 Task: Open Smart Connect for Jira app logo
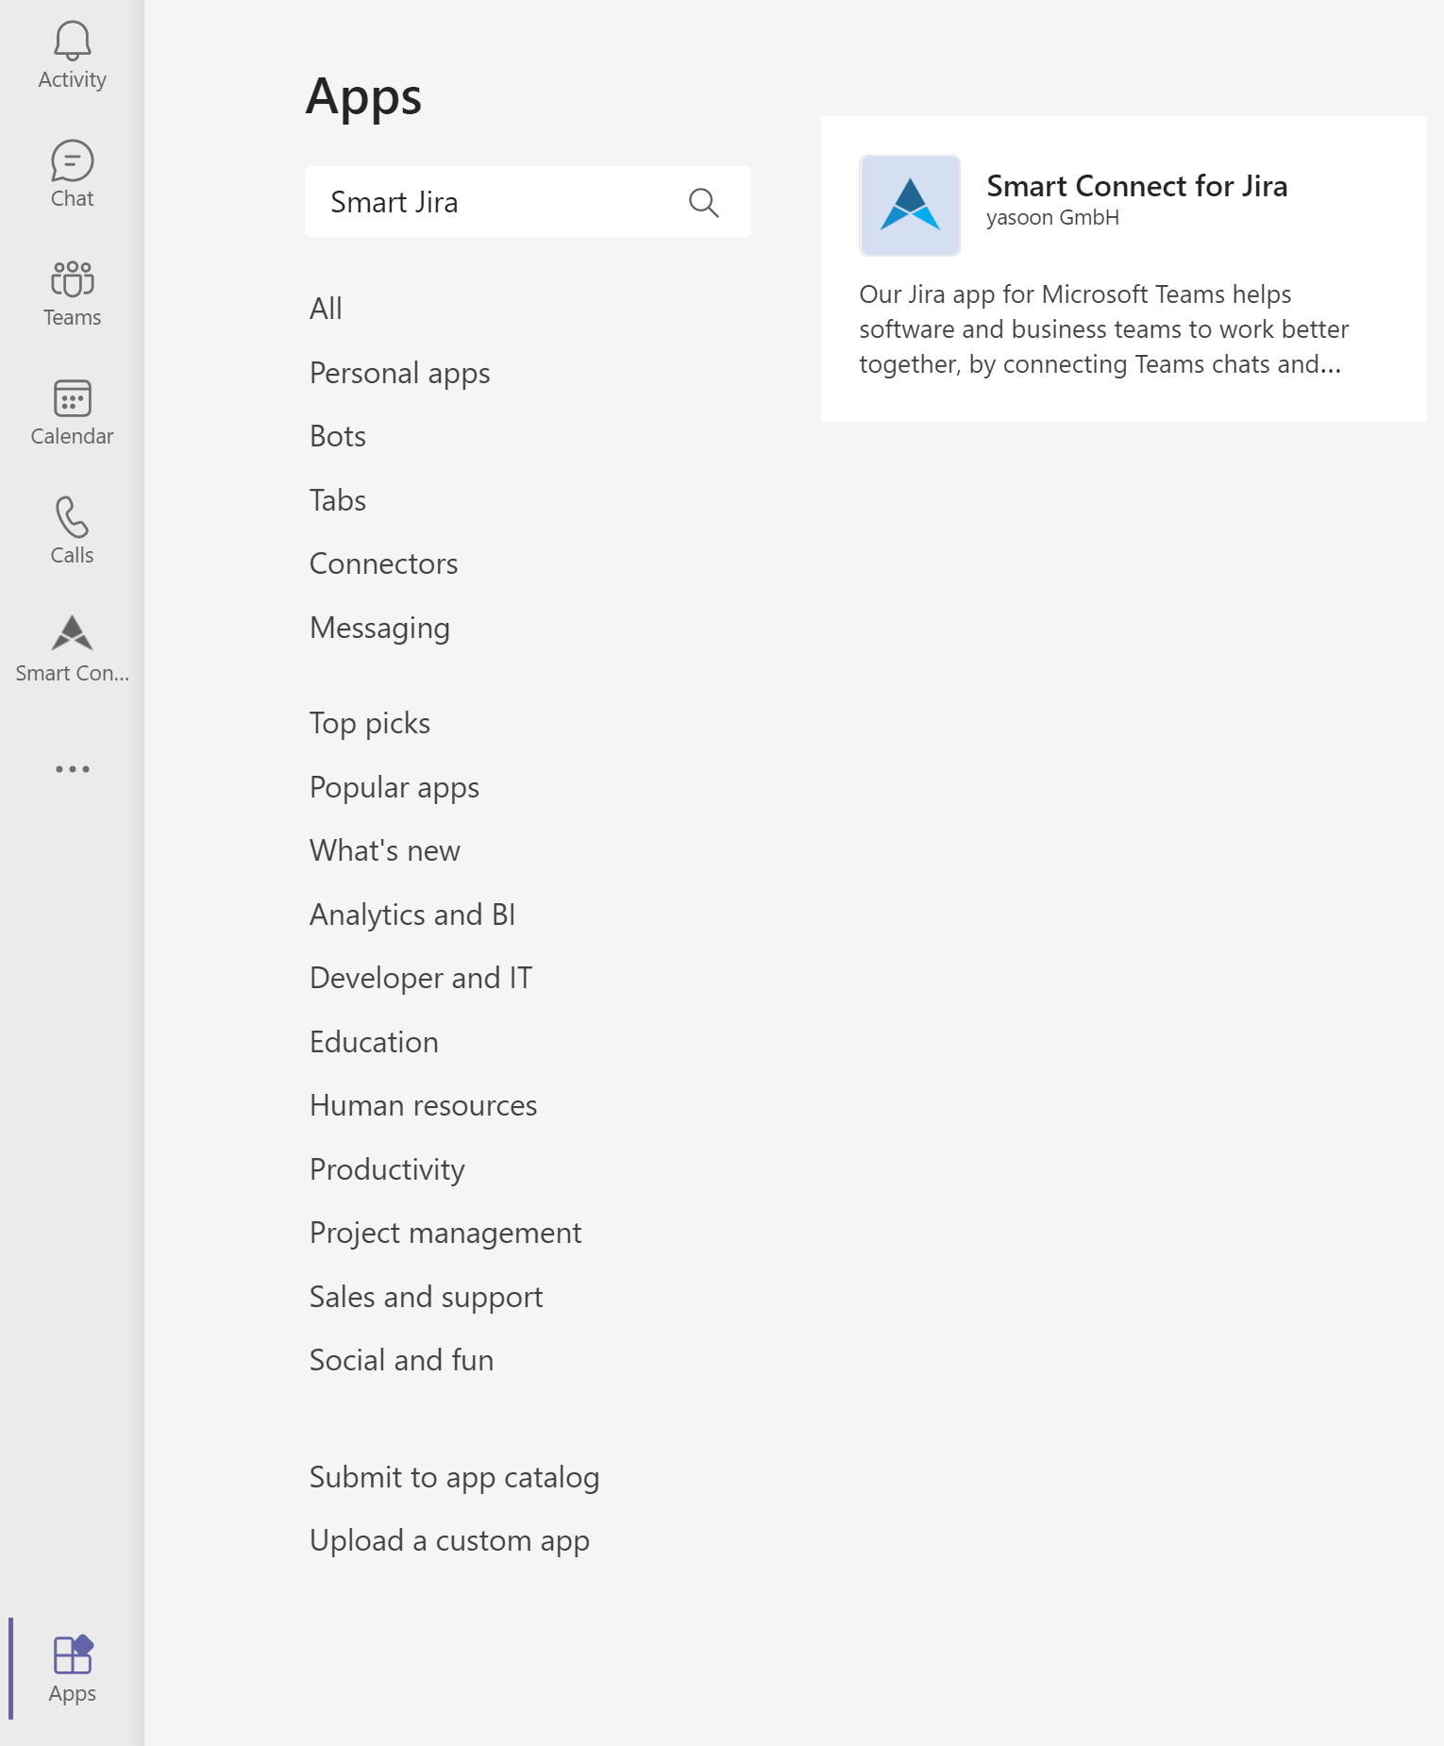[909, 206]
